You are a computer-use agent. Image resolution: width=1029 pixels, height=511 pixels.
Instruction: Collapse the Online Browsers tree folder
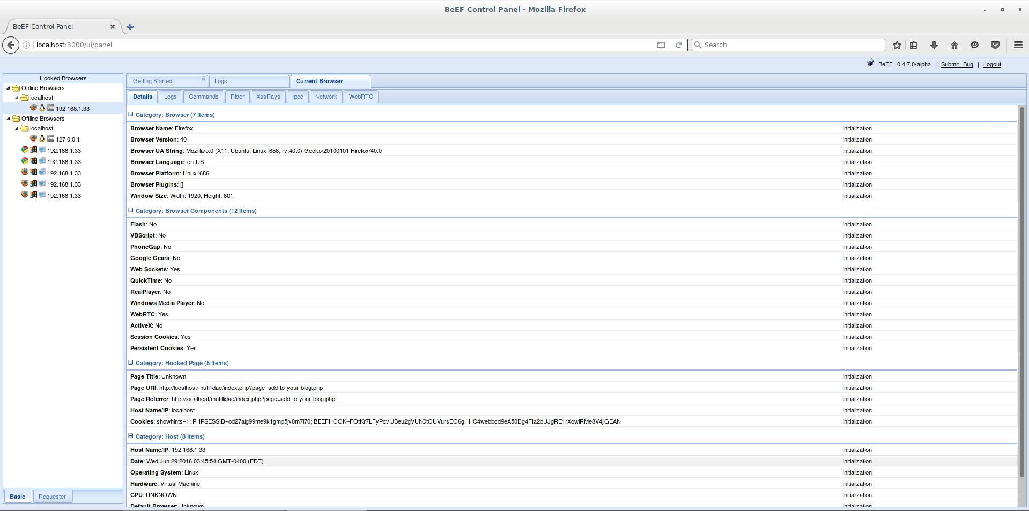click(x=8, y=88)
